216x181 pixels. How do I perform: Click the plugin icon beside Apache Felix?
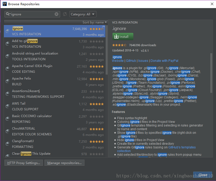click(x=8, y=81)
